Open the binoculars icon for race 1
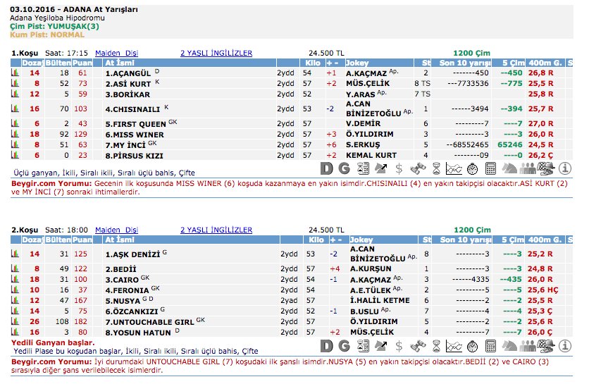This screenshot has width=589, height=384. 417,168
